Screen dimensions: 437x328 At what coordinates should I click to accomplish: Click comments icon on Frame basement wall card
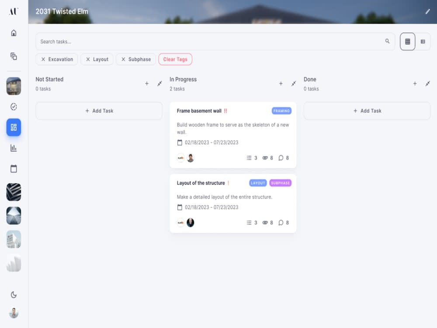pyautogui.click(x=281, y=158)
